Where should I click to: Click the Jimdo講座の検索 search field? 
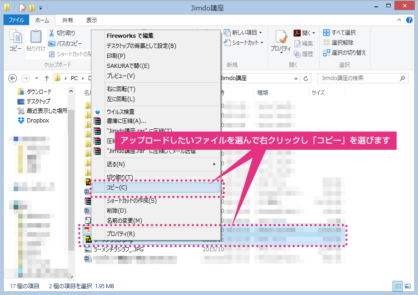(363, 78)
